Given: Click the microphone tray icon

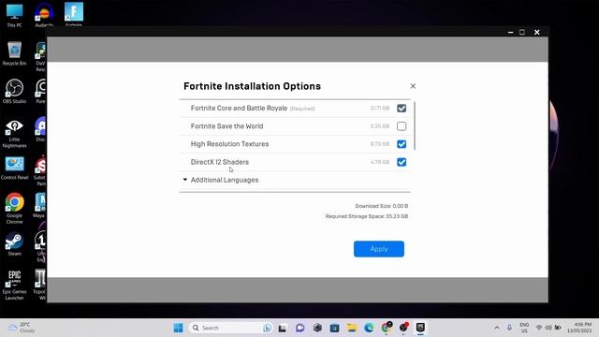Looking at the screenshot, I should pos(509,328).
